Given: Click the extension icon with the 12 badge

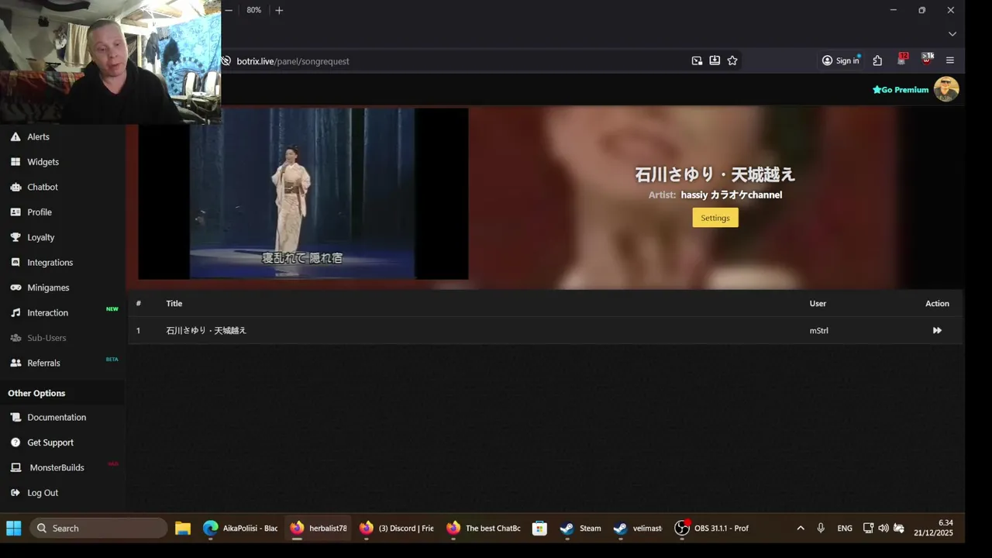Looking at the screenshot, I should coord(902,60).
